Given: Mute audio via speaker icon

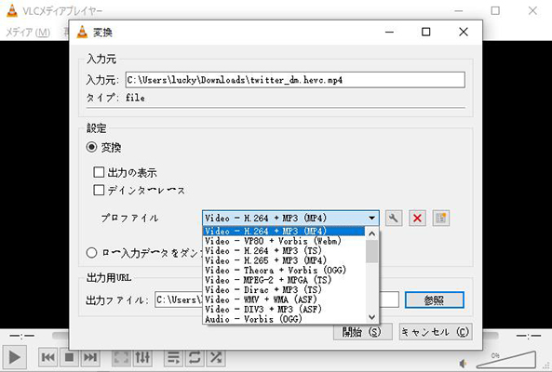Looking at the screenshot, I should [464, 364].
